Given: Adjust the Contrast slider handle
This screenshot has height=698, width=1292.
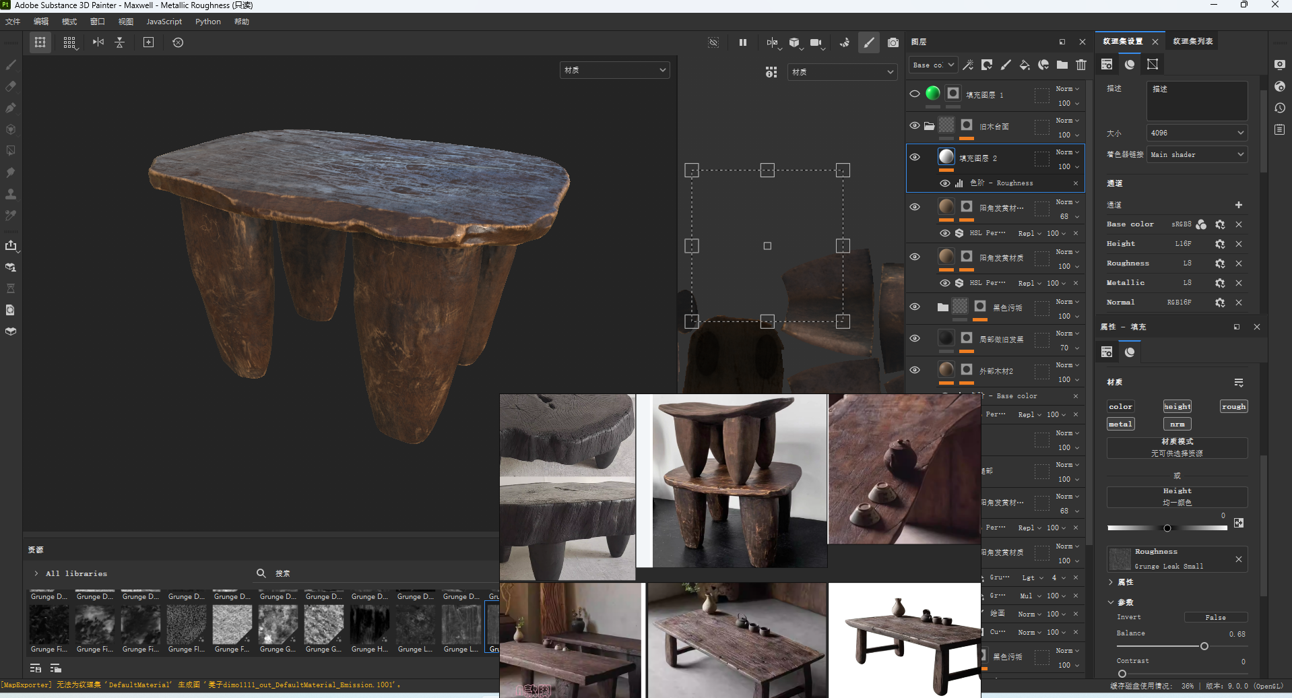Looking at the screenshot, I should (x=1122, y=673).
